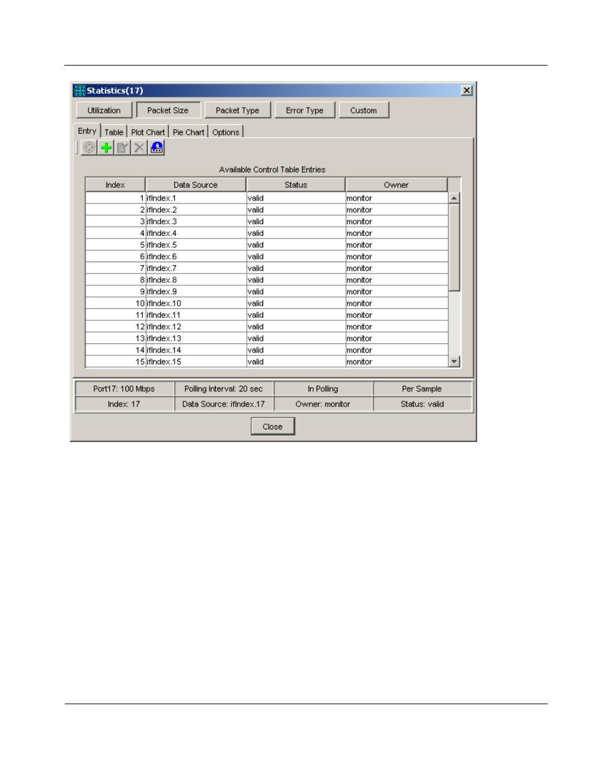Open the Custom statistics button
This screenshot has height=771, width=595.
click(364, 110)
